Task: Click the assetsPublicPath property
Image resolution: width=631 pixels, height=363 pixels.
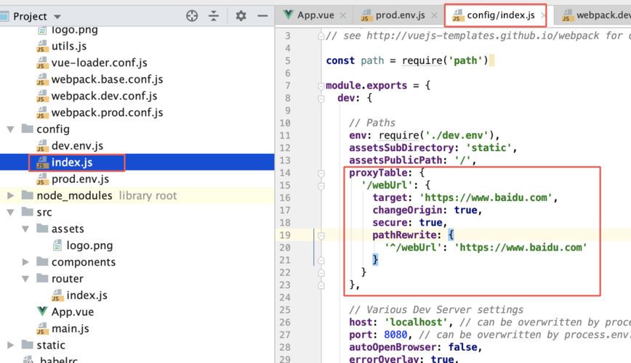Action: point(395,160)
